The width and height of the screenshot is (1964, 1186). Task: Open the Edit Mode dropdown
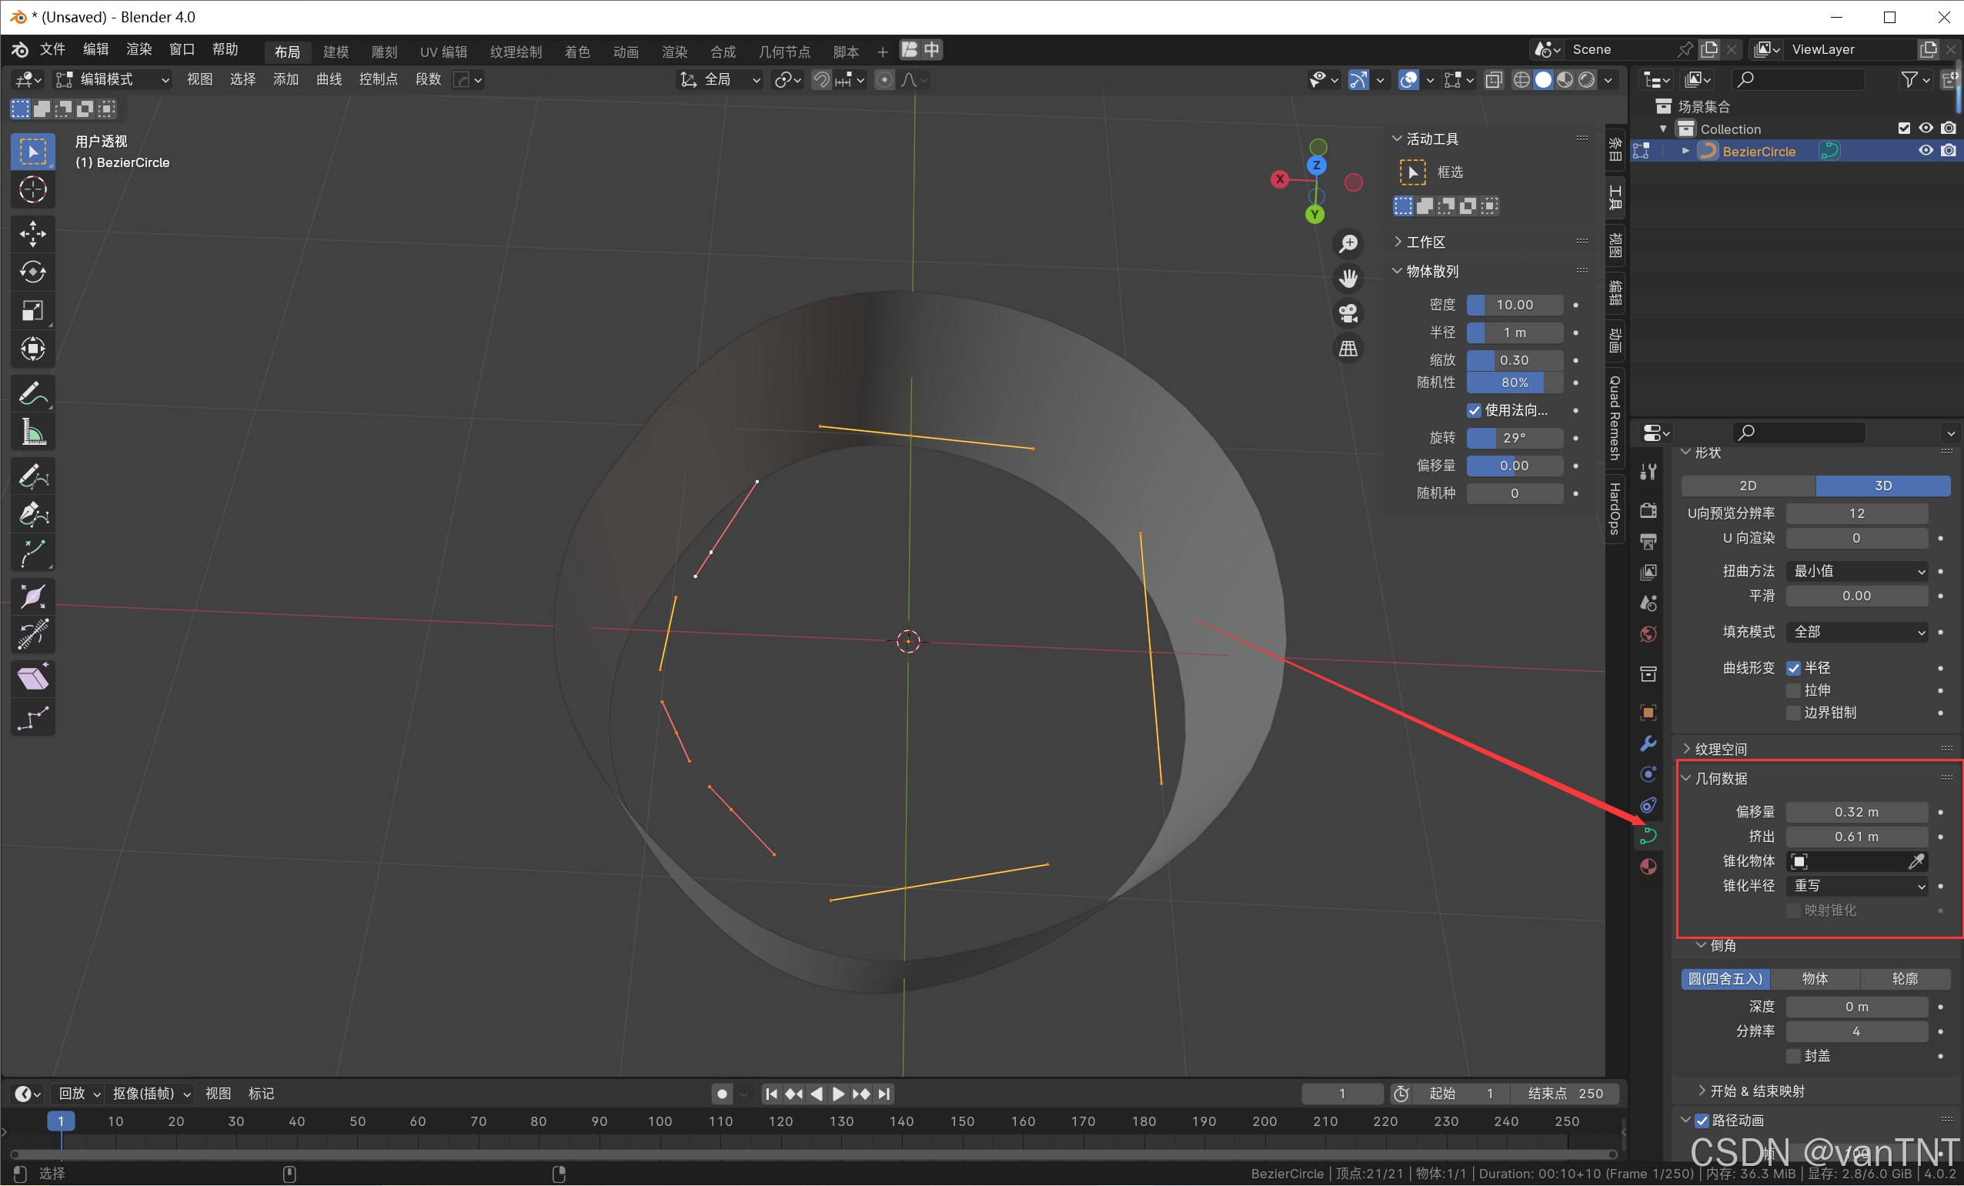[112, 80]
